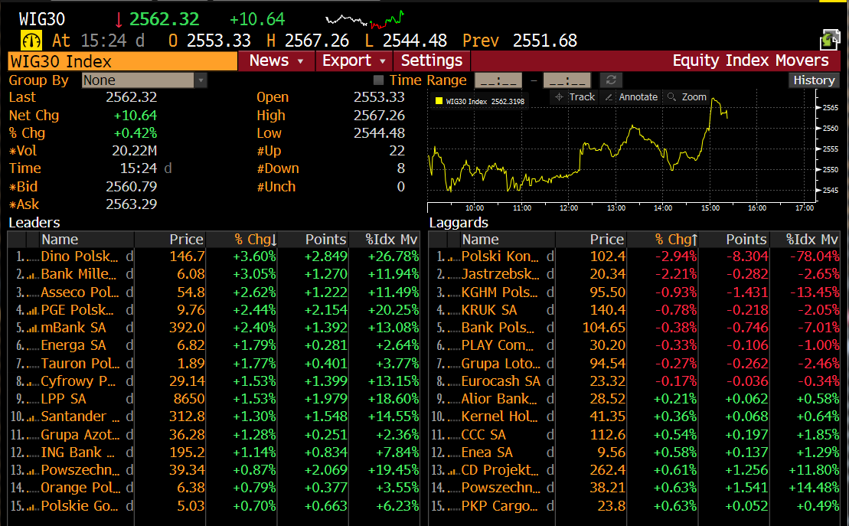This screenshot has width=849, height=526.
Task: Click the #Up value 22
Action: [397, 151]
